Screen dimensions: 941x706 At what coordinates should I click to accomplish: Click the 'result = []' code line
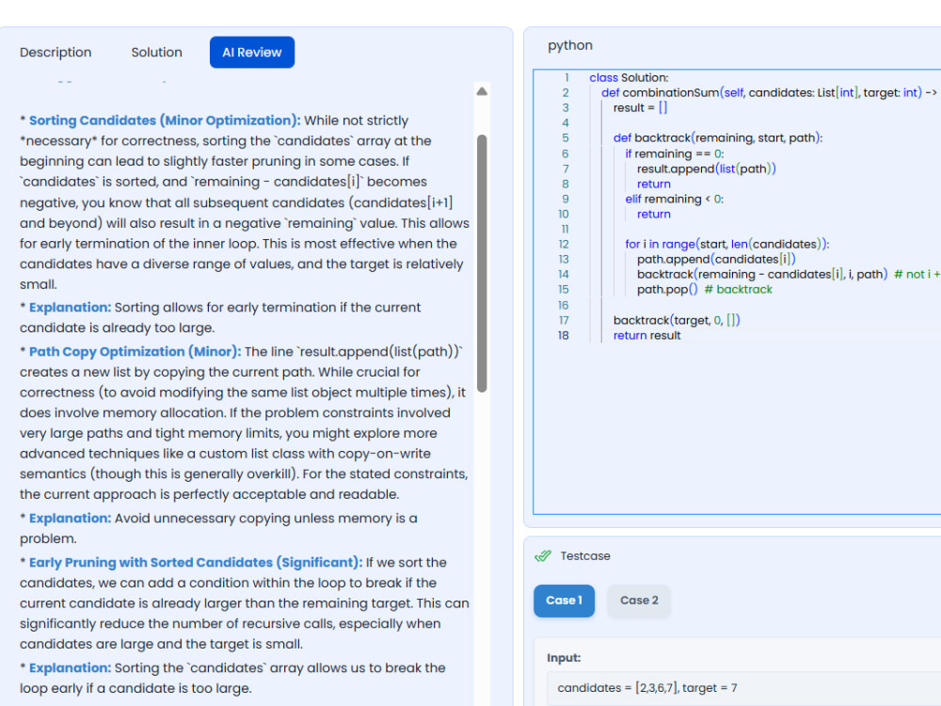tap(640, 107)
